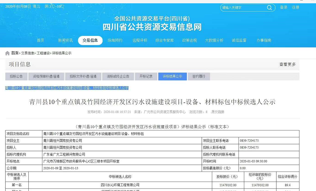Open the 登录 login link
Viewport: 316px width, 191px height.
pyautogui.click(x=283, y=8)
